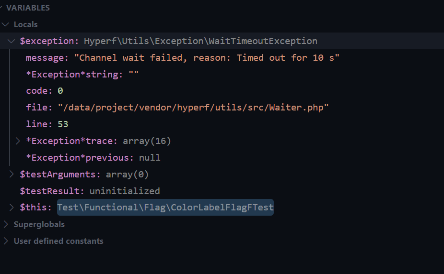This screenshot has width=444, height=274.
Task: Select the *Exception*previous: null row
Action: click(222, 157)
